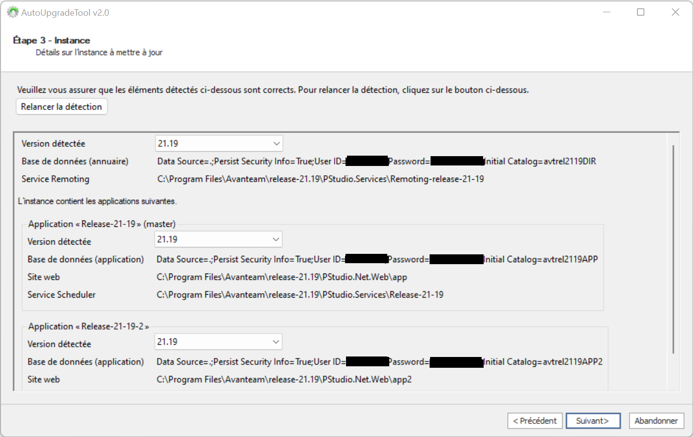Maximize the AutoUpgradeTool window
The image size is (693, 437).
[640, 12]
